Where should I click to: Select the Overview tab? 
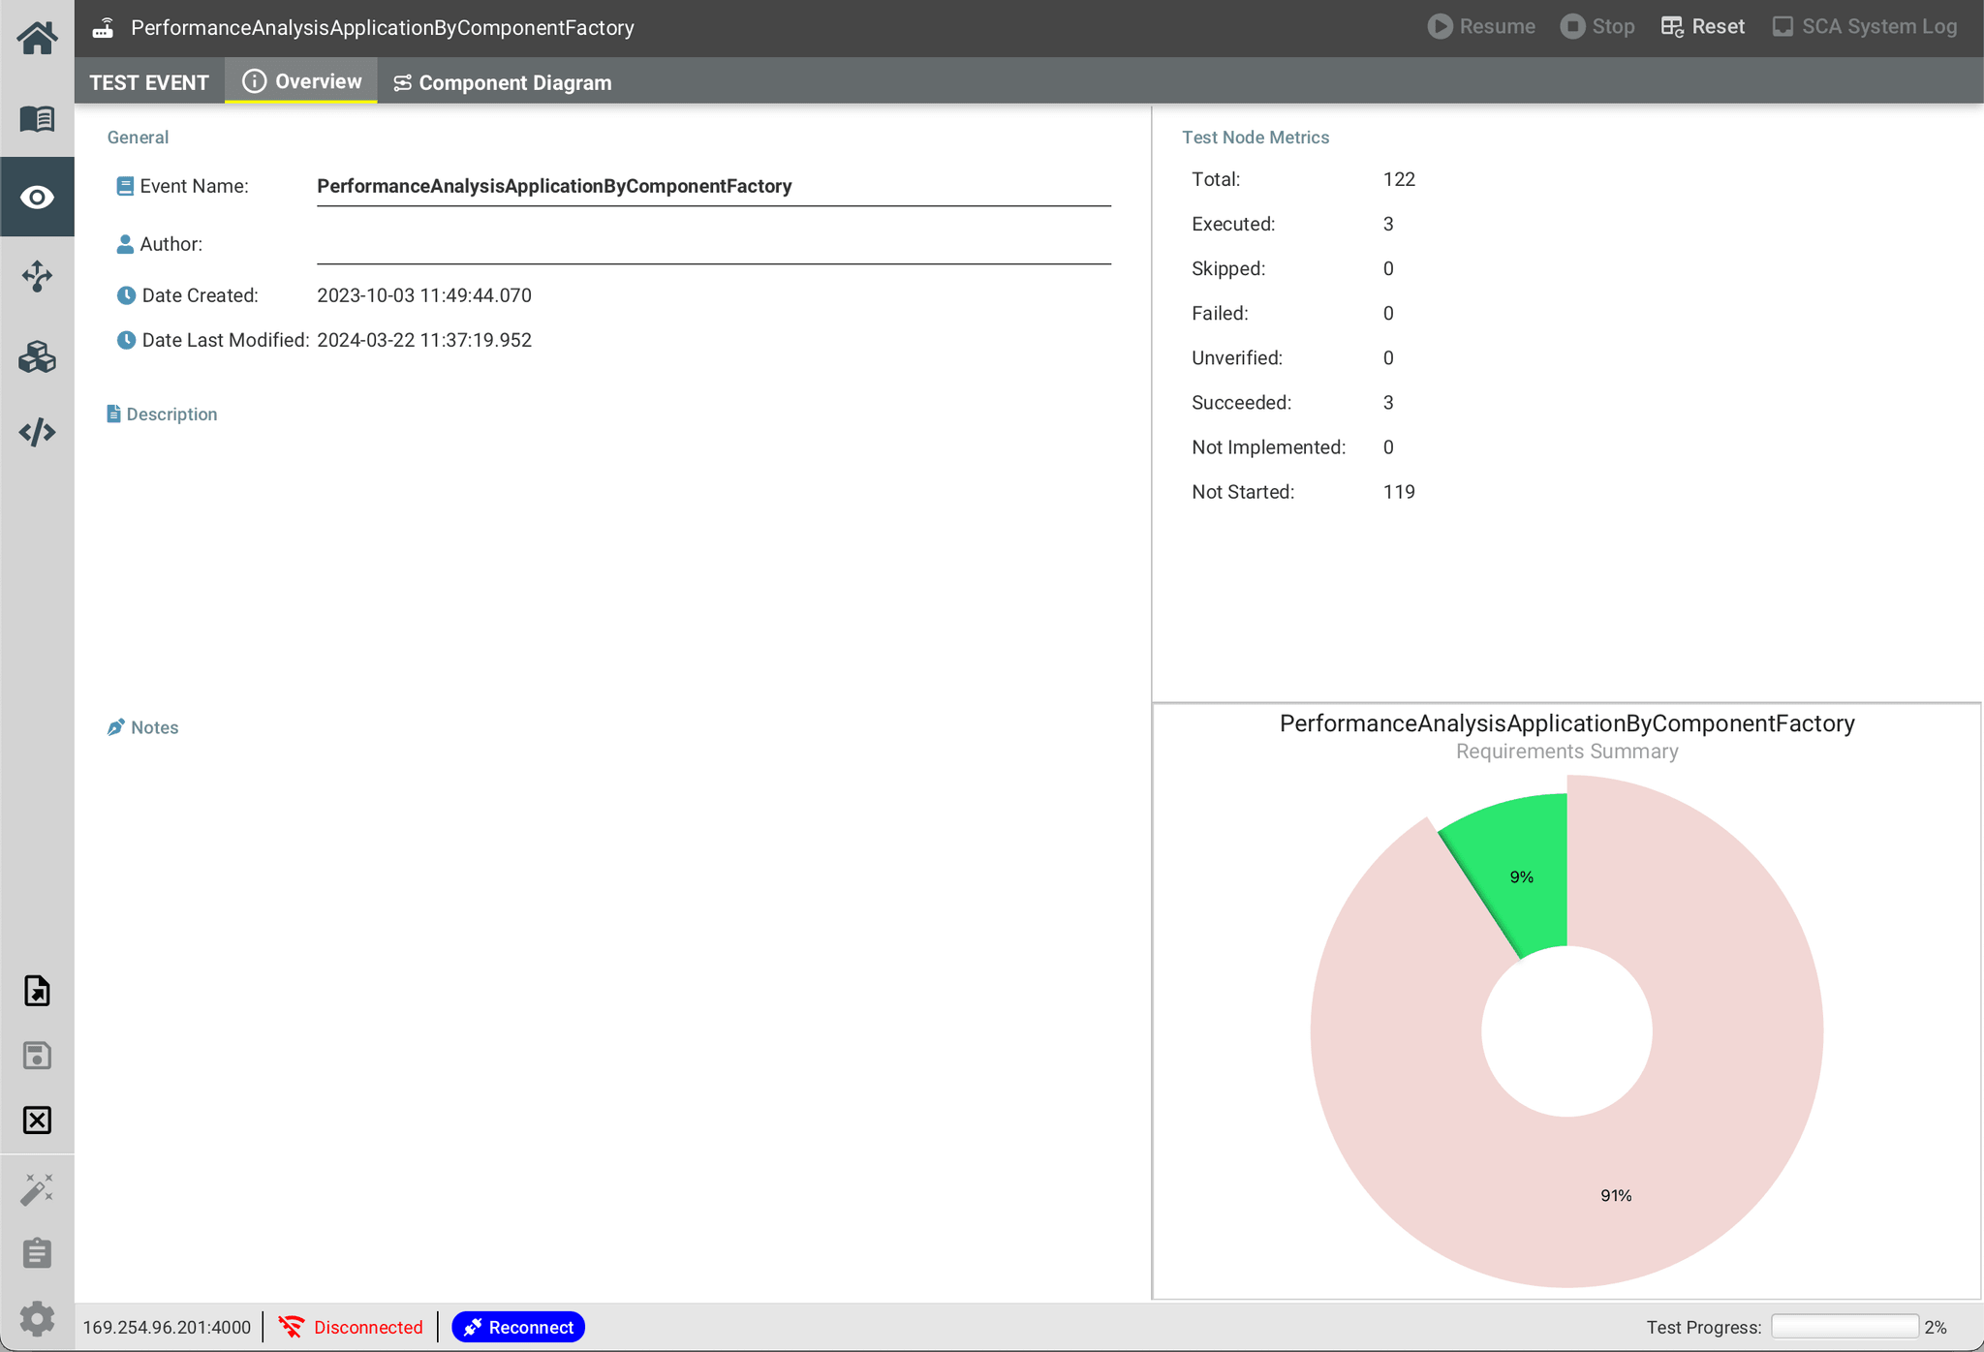[x=300, y=81]
